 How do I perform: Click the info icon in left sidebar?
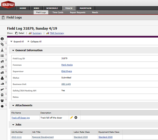(2, 39)
